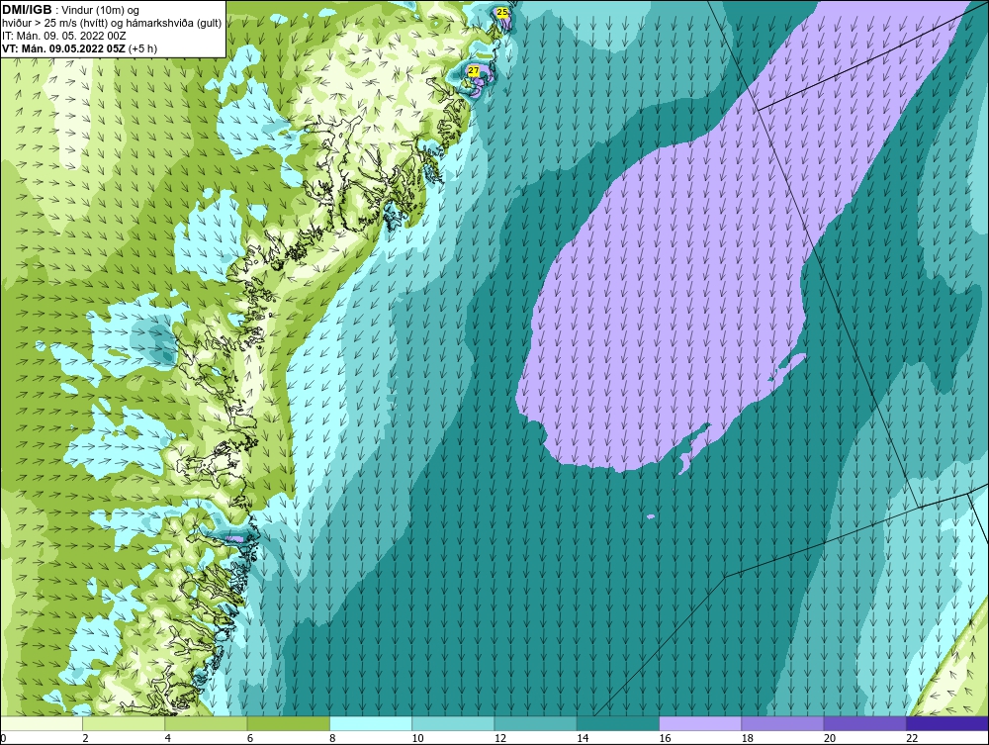This screenshot has width=989, height=745.
Task: Click the yellow gust label 25
Action: (502, 12)
